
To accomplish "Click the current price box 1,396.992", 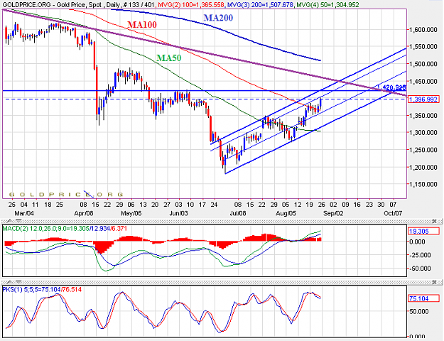I will click(x=423, y=99).
